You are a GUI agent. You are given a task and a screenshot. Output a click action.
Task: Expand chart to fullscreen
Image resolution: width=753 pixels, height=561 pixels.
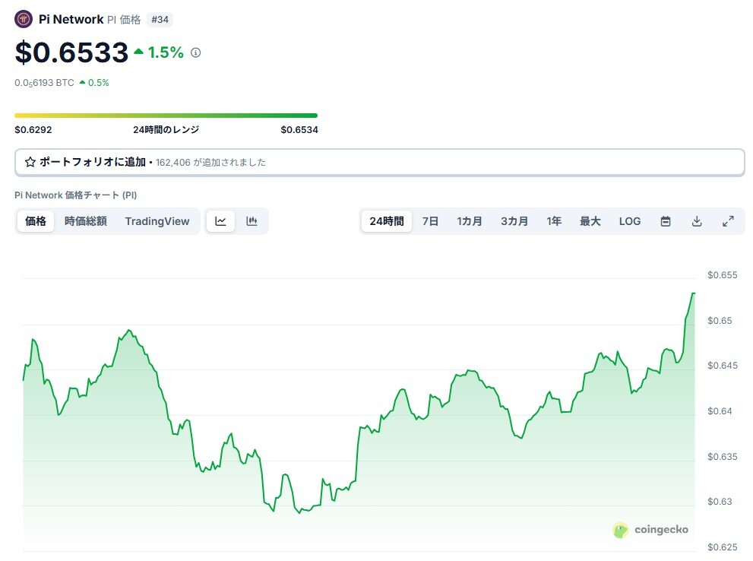728,221
